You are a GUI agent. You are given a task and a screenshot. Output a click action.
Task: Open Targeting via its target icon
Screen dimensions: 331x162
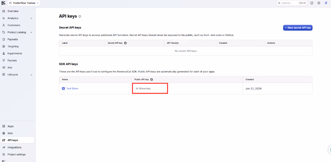pyautogui.click(x=4, y=46)
